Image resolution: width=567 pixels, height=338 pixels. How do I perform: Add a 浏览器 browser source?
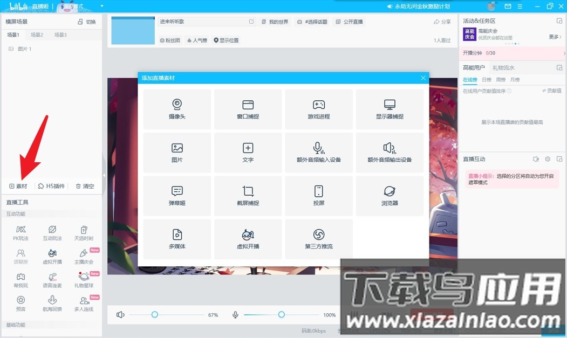click(390, 195)
